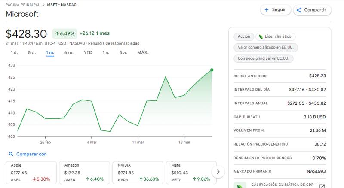Select the 1 d. time range tab
The image size is (344, 188).
14,52
